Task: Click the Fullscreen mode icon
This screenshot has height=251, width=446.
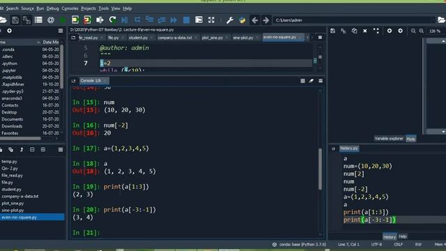Action: click(x=211, y=20)
